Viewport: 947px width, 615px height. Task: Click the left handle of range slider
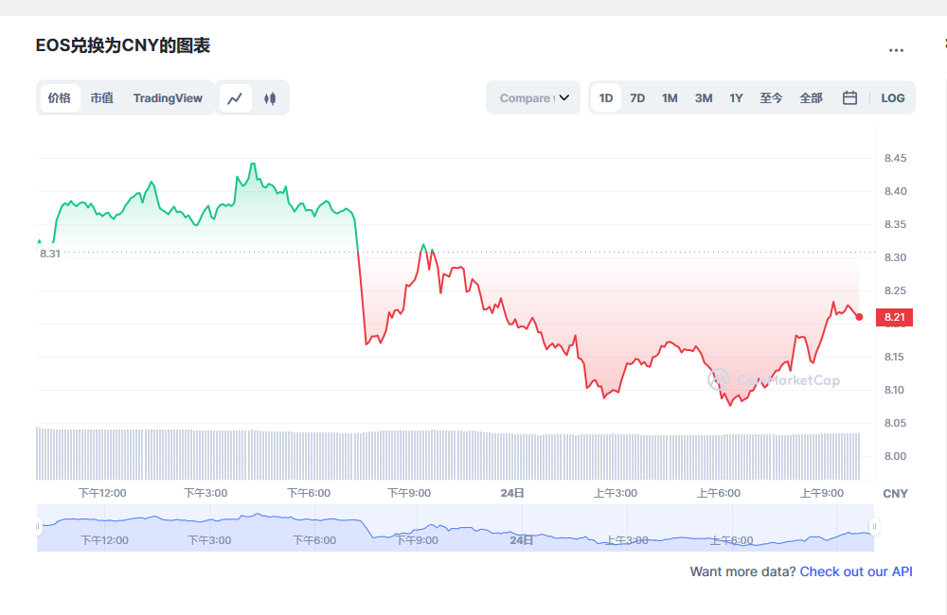click(x=39, y=526)
